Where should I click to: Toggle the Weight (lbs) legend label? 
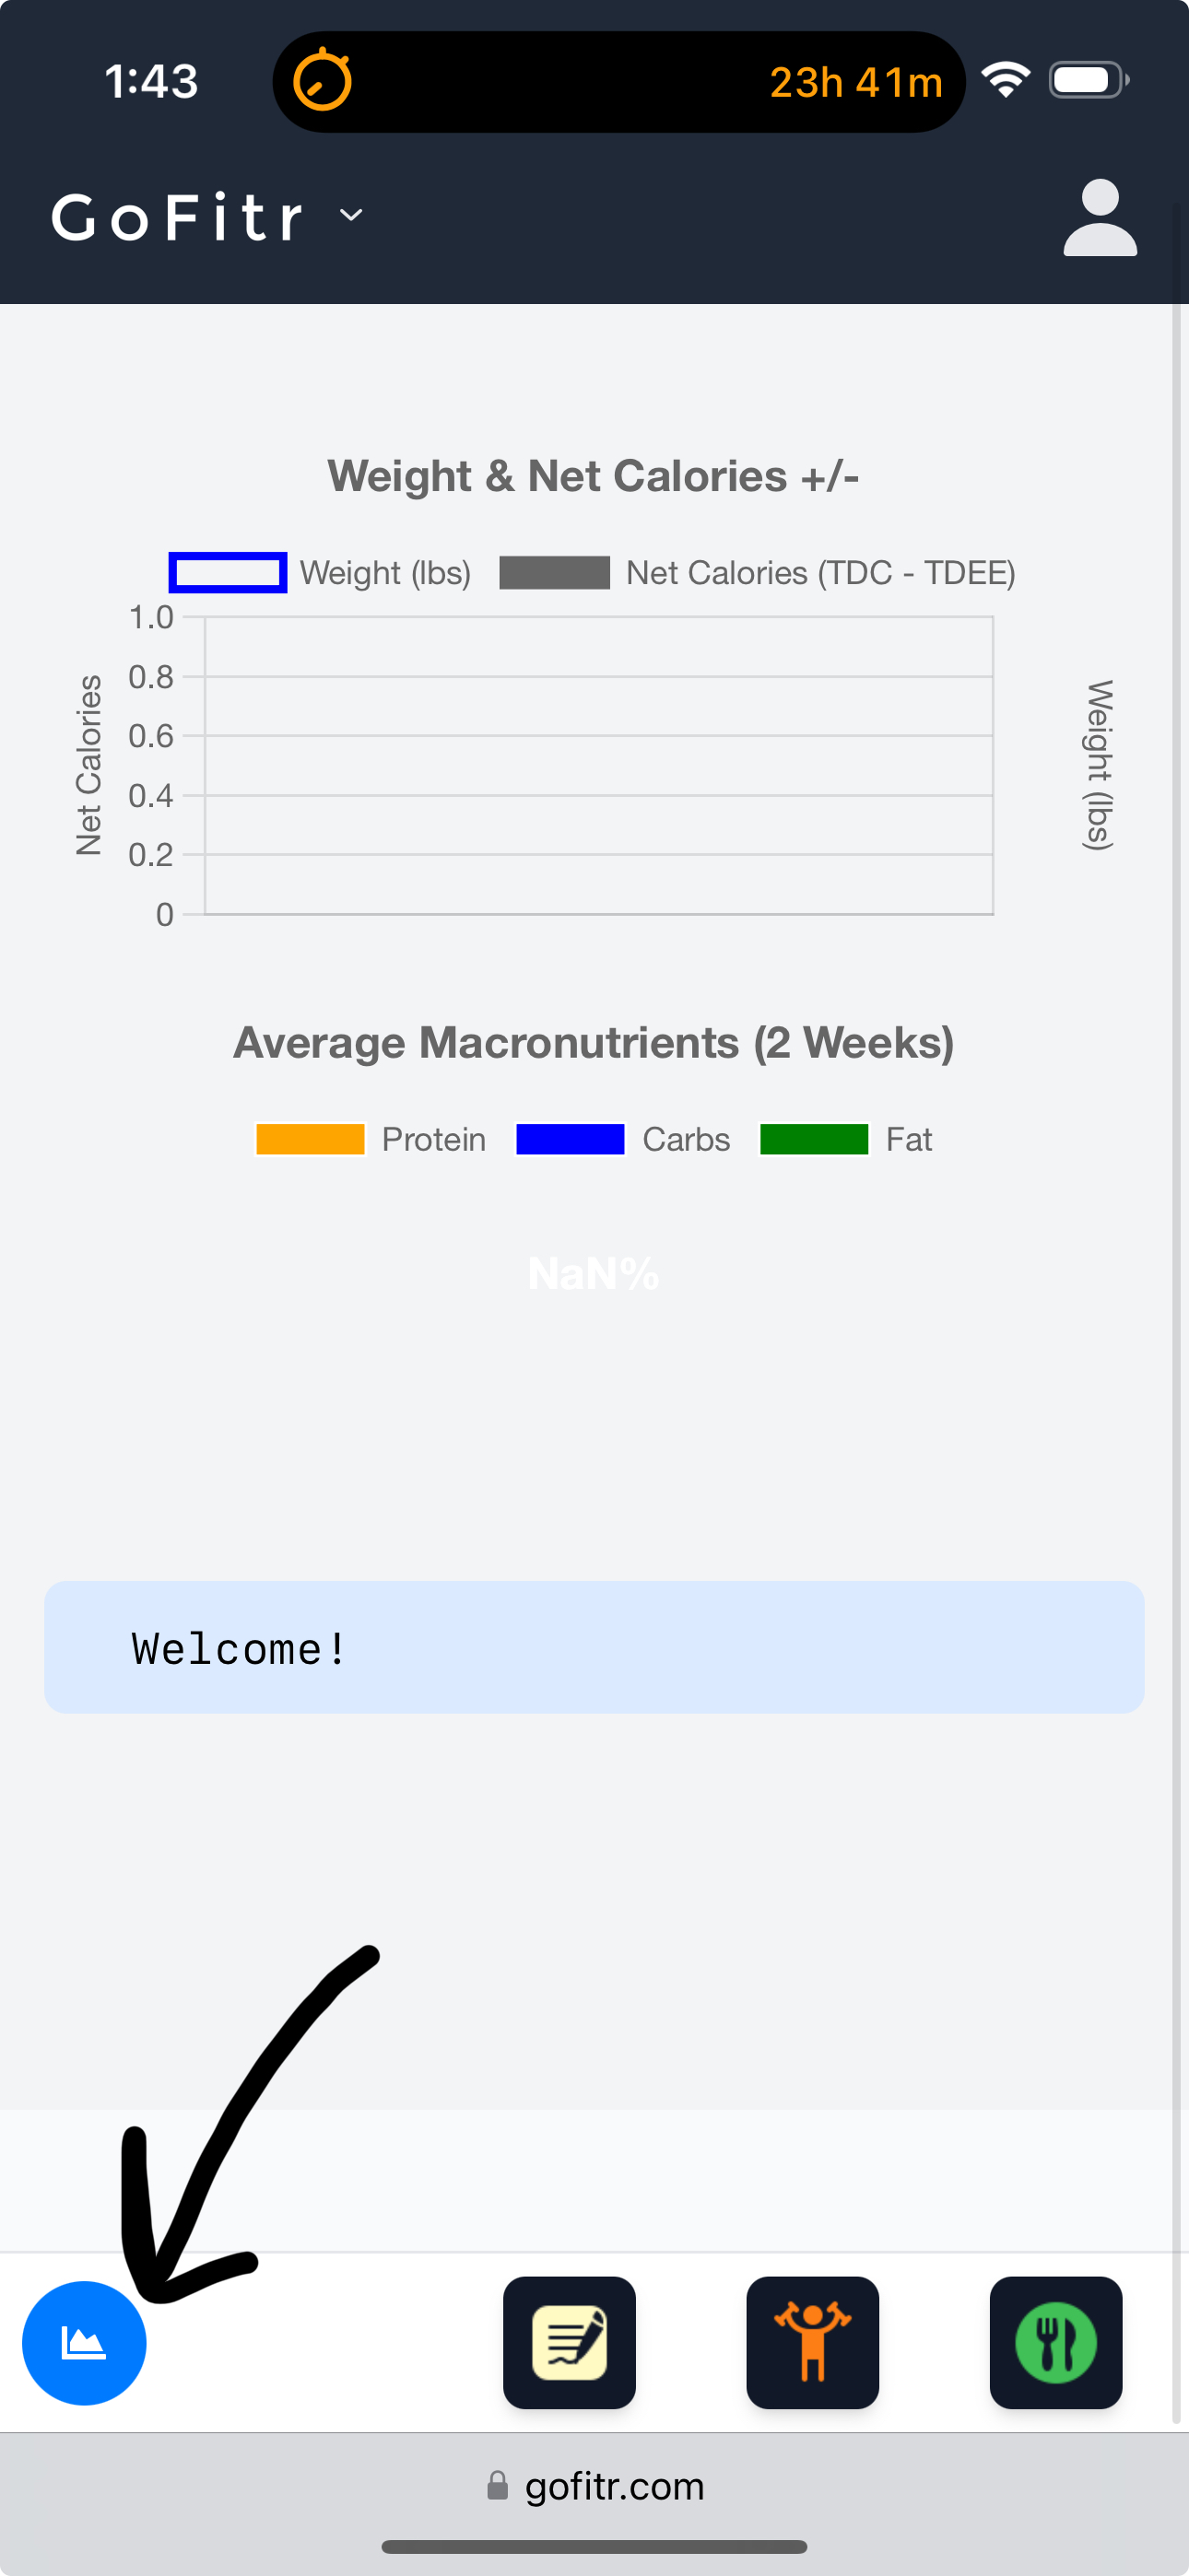pyautogui.click(x=385, y=573)
